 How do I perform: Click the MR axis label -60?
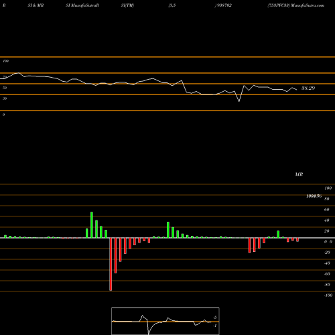(327, 274)
